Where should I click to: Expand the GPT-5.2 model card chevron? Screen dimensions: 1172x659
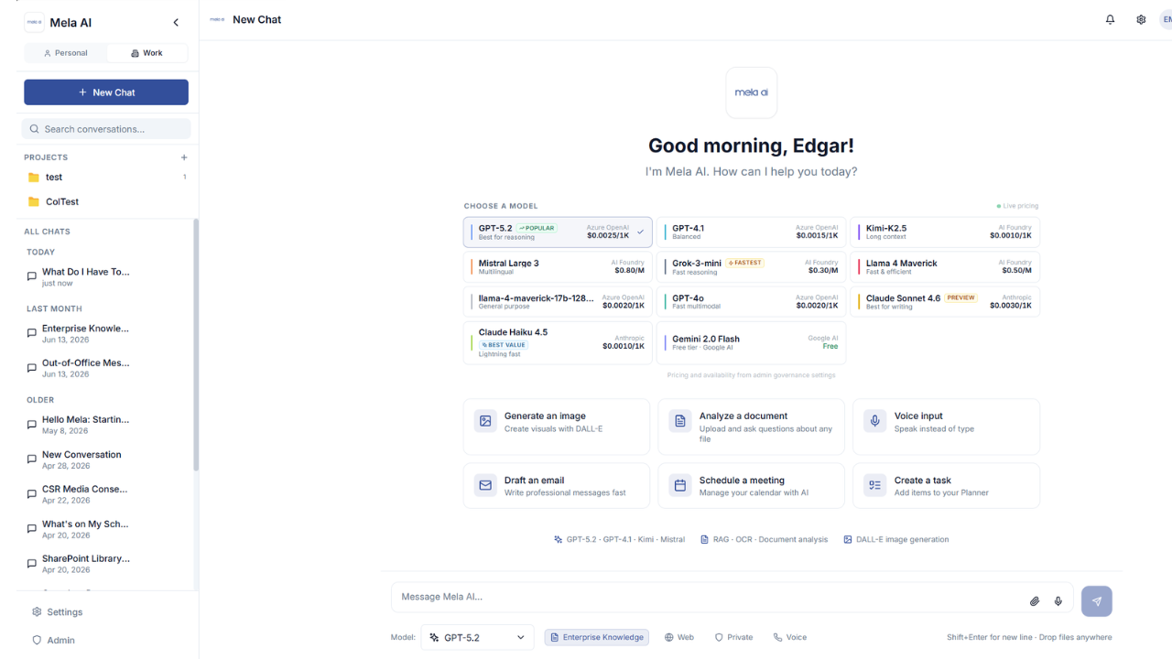pos(640,232)
